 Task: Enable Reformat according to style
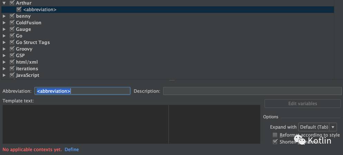coord(275,135)
